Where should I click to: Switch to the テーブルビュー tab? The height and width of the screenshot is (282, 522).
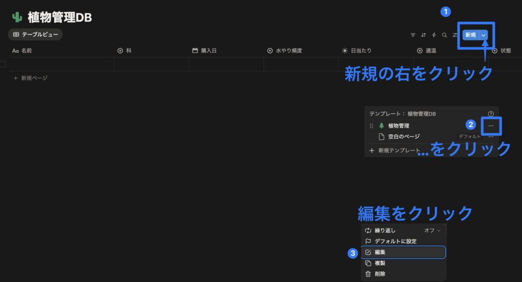click(35, 35)
